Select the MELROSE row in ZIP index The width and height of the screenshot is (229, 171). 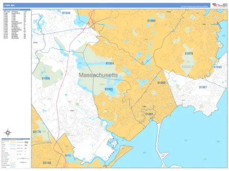[15, 38]
